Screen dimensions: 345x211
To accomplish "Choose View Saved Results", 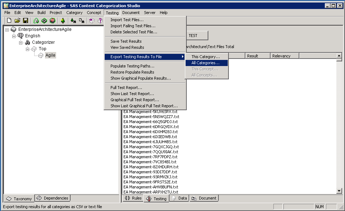I will pos(145,47).
